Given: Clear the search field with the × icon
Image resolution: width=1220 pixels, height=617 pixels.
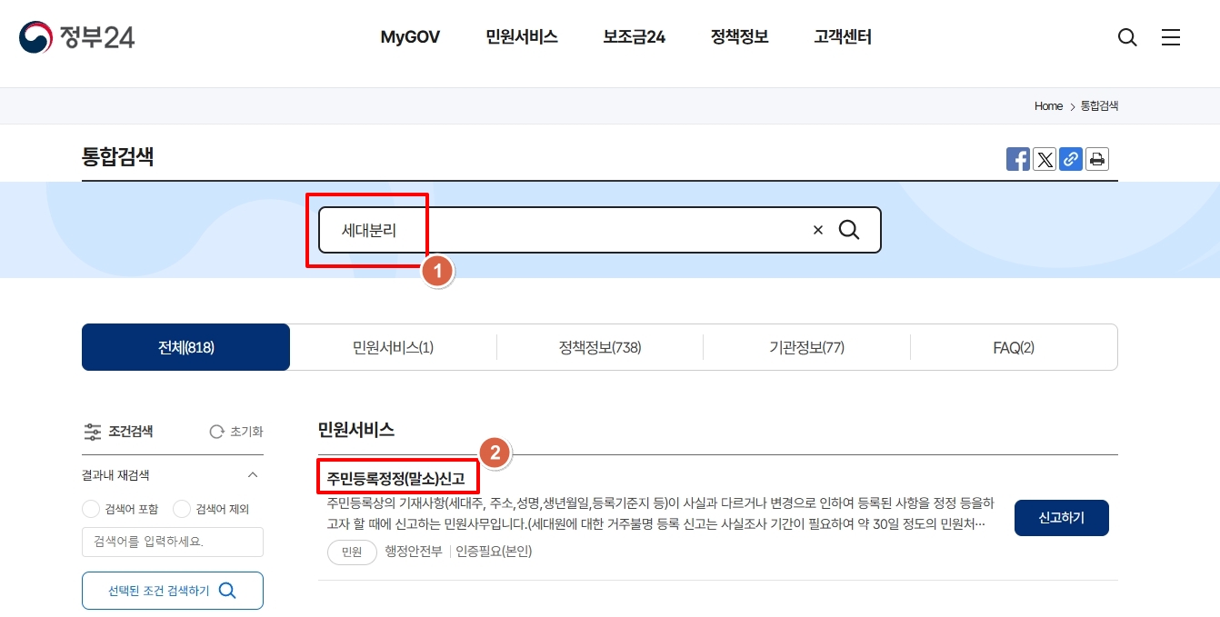Looking at the screenshot, I should pos(817,230).
